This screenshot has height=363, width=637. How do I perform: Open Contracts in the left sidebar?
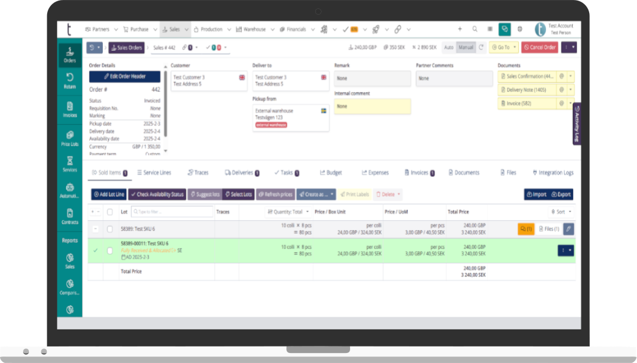(70, 216)
